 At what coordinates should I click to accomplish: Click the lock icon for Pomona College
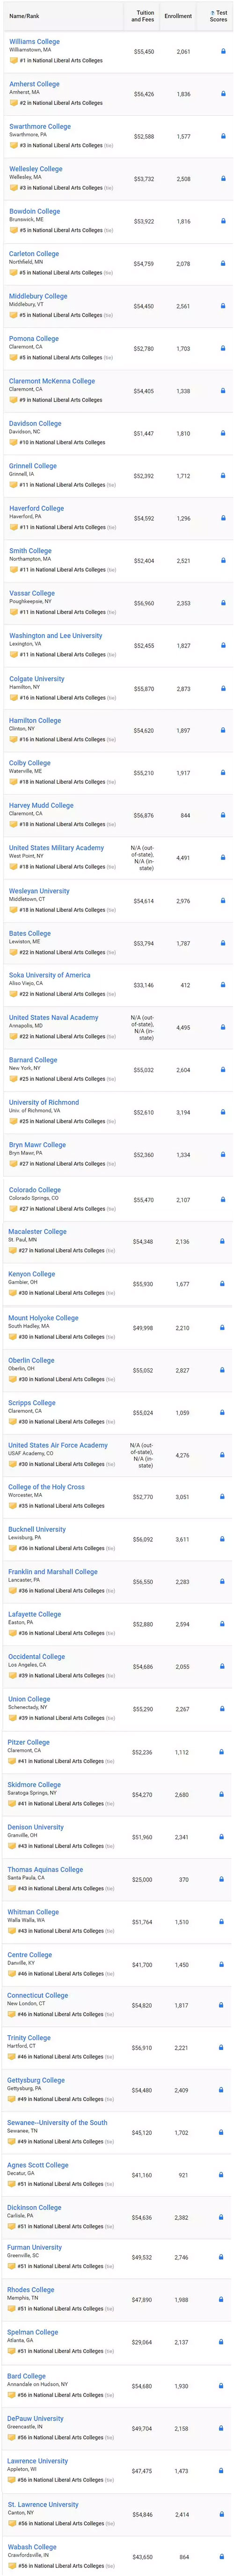click(x=222, y=349)
